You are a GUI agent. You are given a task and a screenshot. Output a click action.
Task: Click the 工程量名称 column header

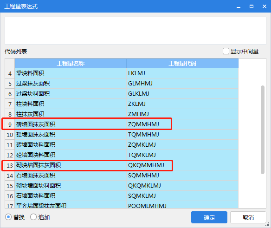[x=71, y=63]
